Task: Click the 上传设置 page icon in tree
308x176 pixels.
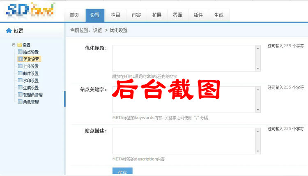Action: point(20,66)
